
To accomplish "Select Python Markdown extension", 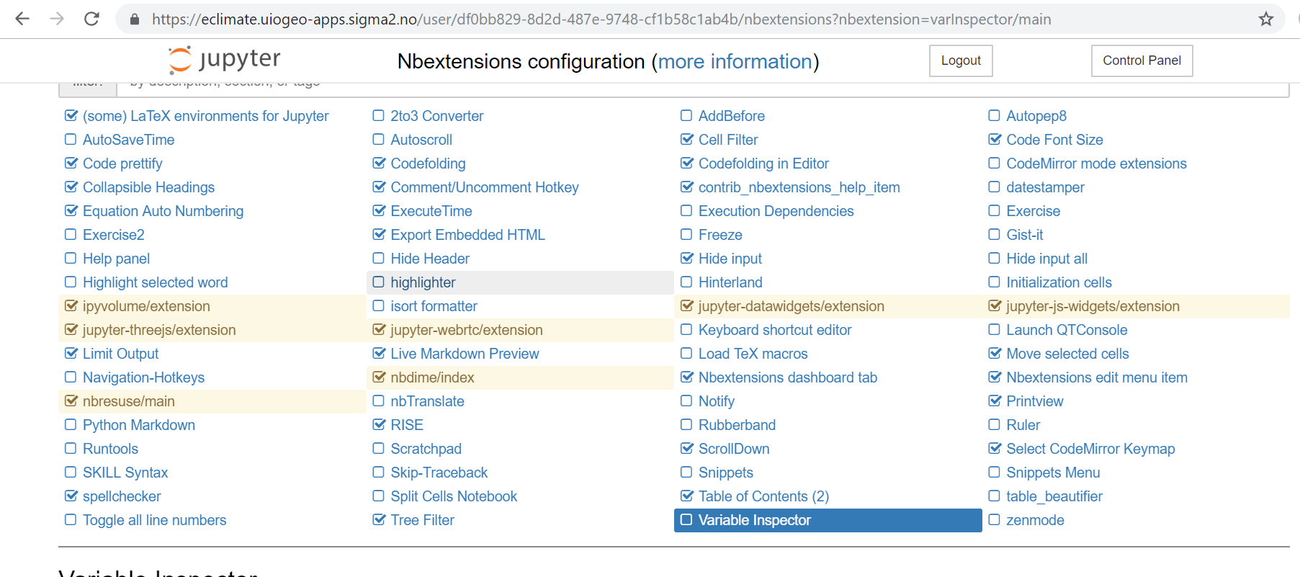I will [139, 425].
